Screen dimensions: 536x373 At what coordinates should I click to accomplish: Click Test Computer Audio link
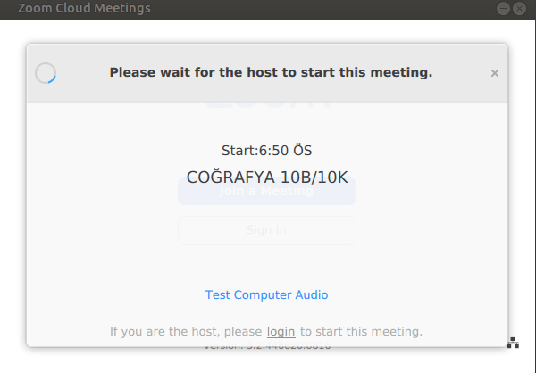[266, 294]
